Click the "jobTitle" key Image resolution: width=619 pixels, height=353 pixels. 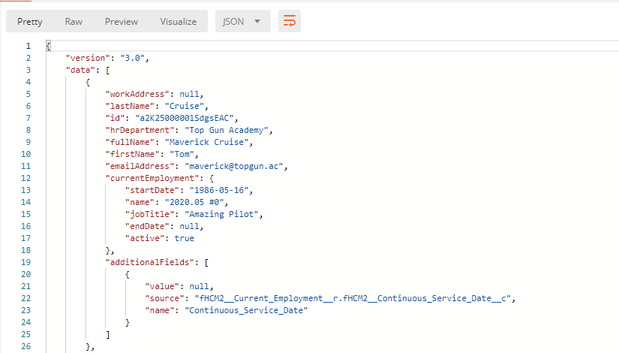click(x=149, y=214)
